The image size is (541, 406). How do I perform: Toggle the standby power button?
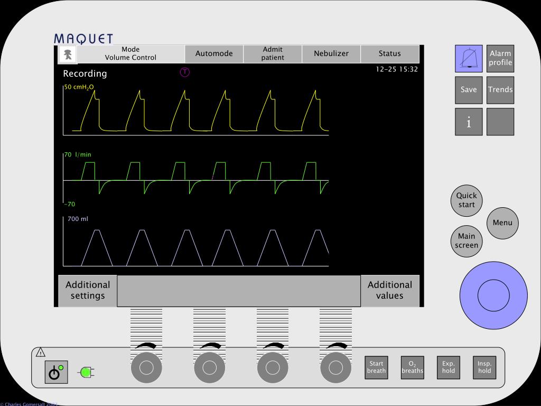tap(56, 372)
